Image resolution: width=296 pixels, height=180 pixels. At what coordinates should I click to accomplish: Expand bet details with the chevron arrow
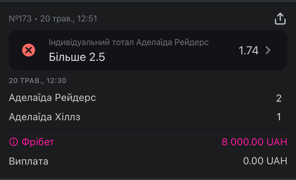268,50
